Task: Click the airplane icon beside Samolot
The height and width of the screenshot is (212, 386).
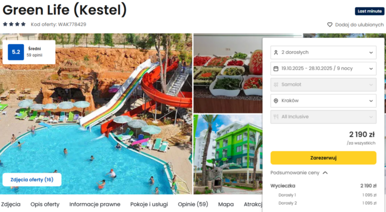Action: [x=276, y=85]
